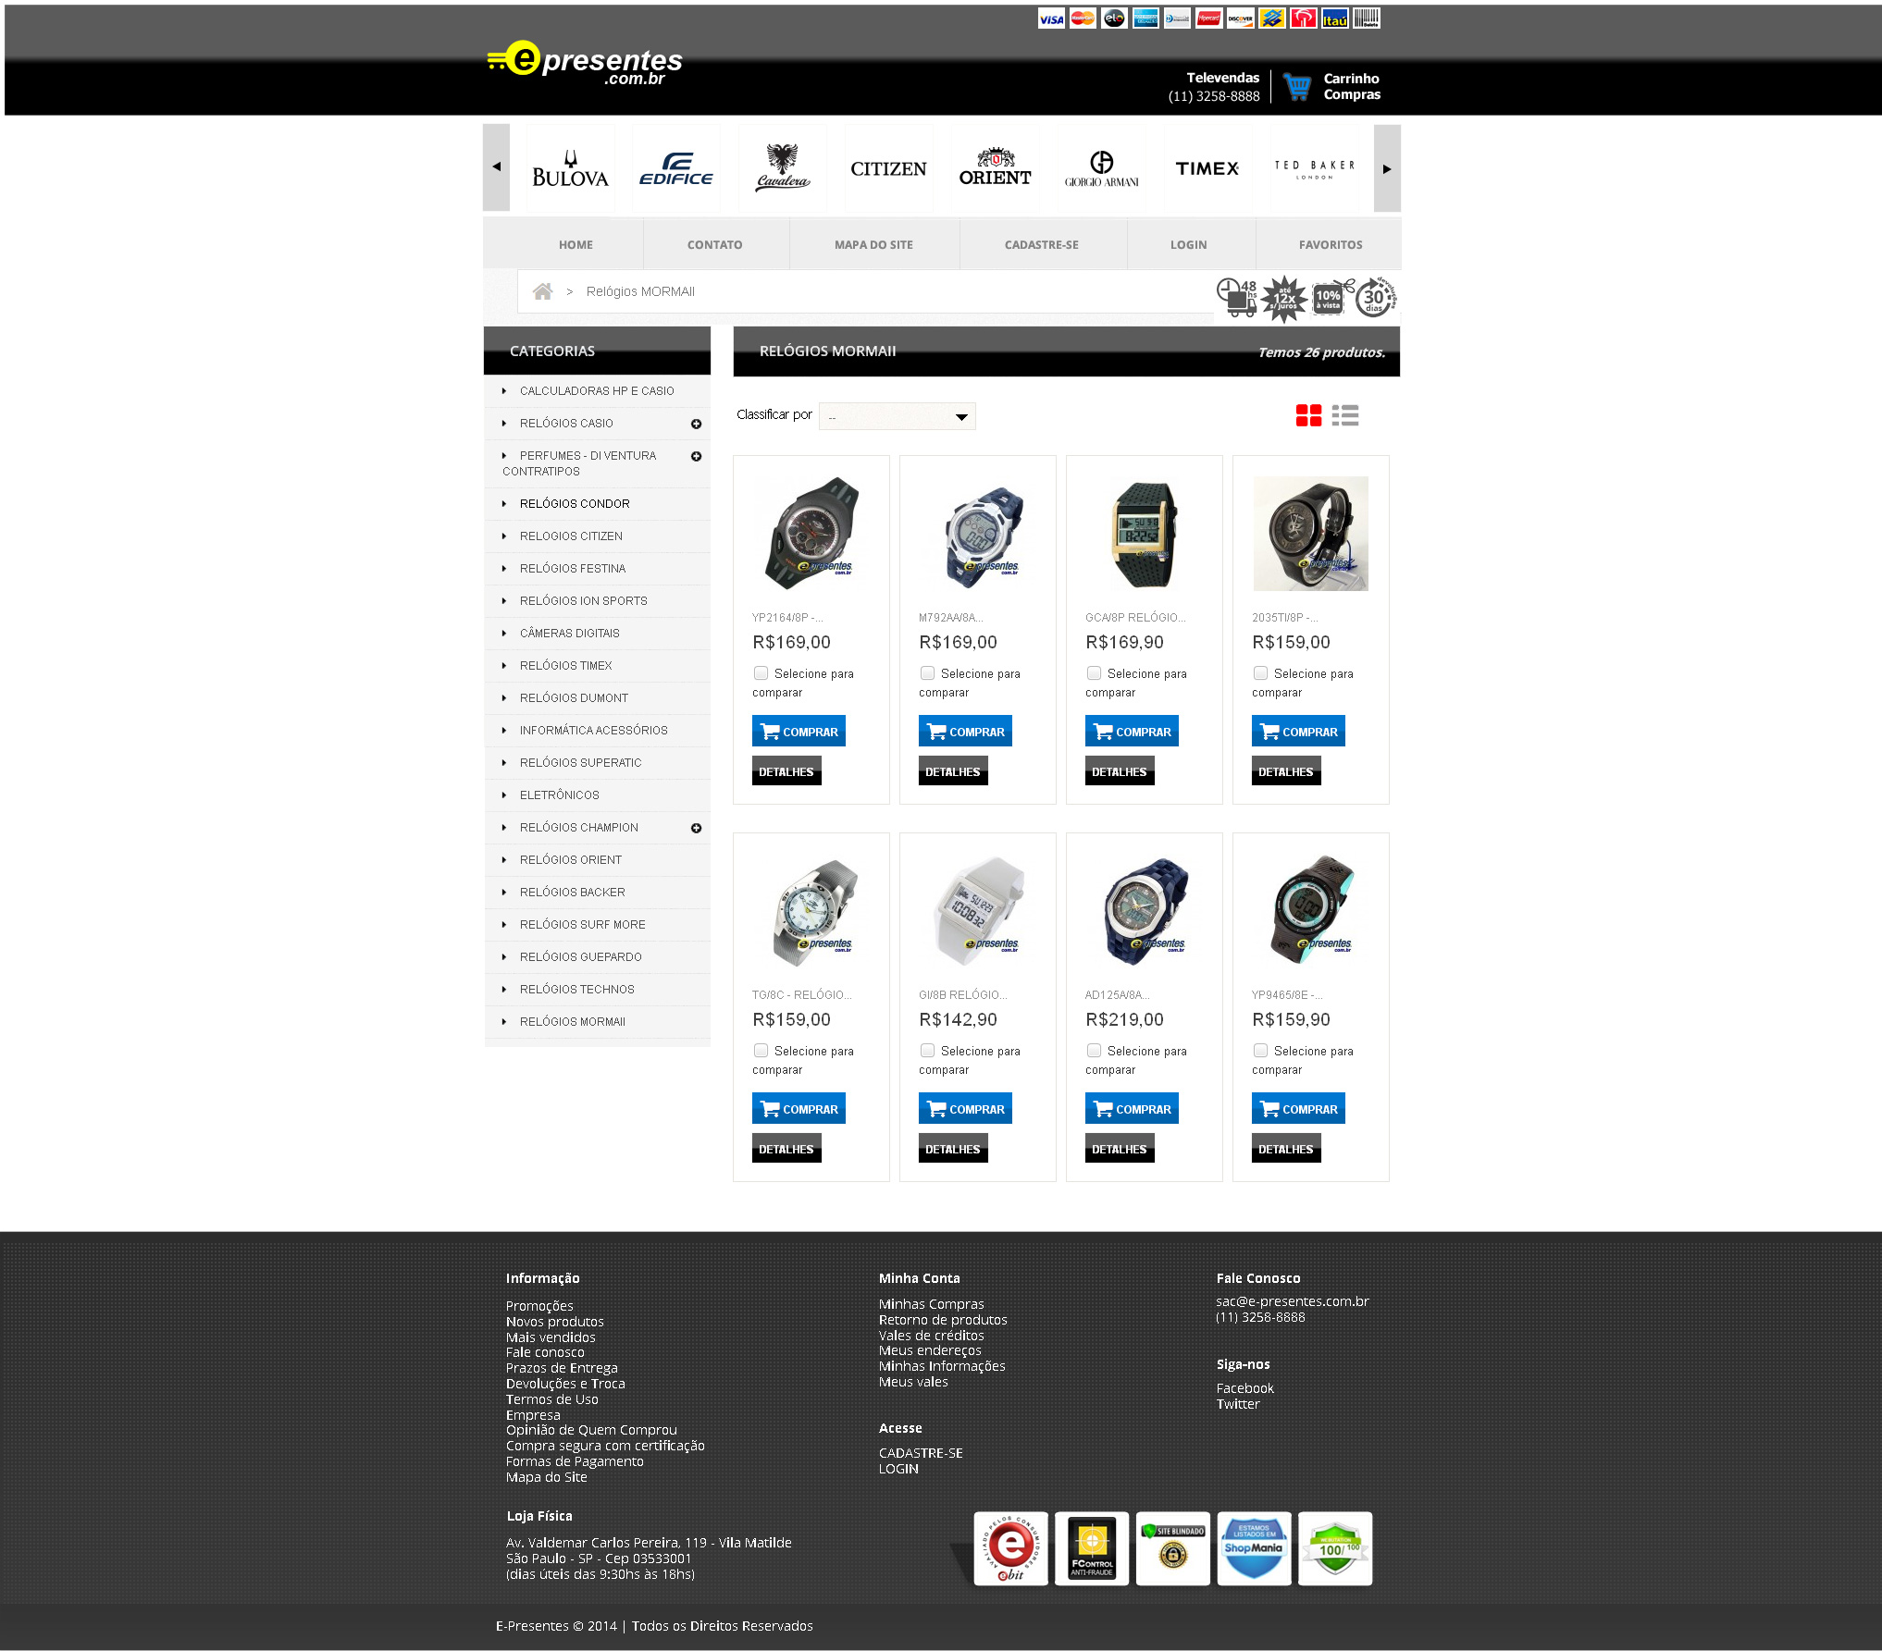Viewport: 1882px width, 1651px height.
Task: Open Mapa do Site menu item
Action: pyautogui.click(x=873, y=245)
